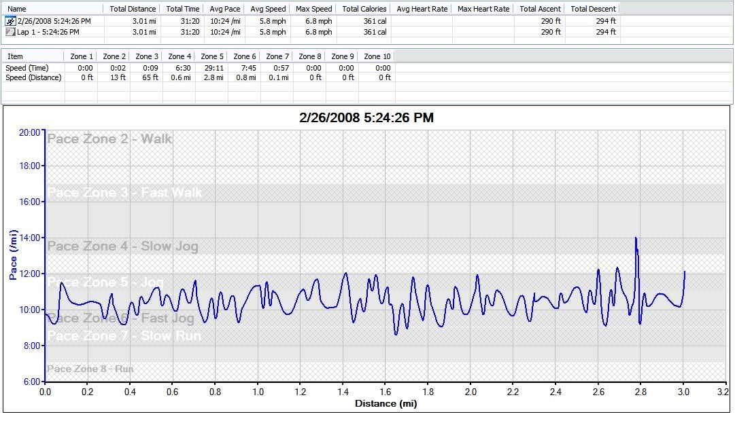735x425 pixels.
Task: Click the Avg Heart Rate column header
Action: click(422, 9)
